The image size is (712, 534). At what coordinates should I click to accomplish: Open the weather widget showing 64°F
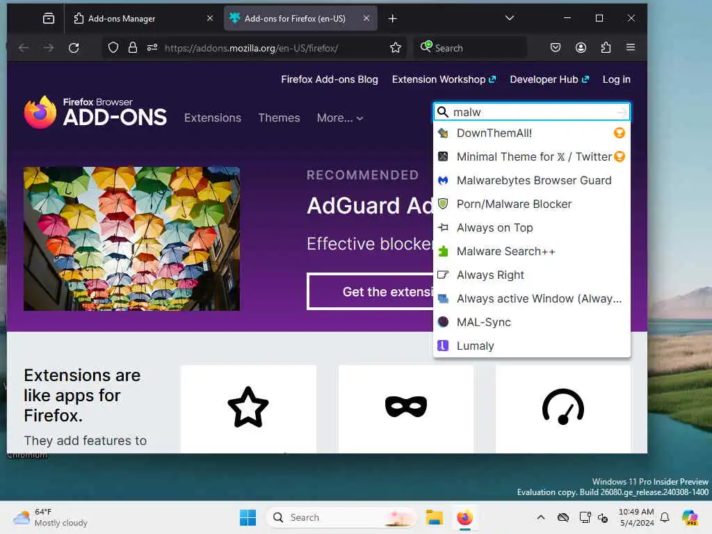50,517
